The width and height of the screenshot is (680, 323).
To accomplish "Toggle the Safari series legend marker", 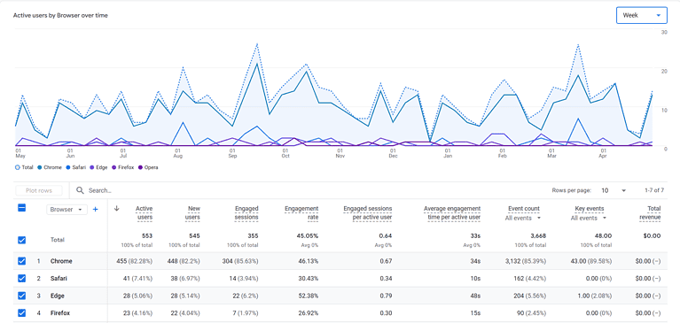I will [68, 167].
